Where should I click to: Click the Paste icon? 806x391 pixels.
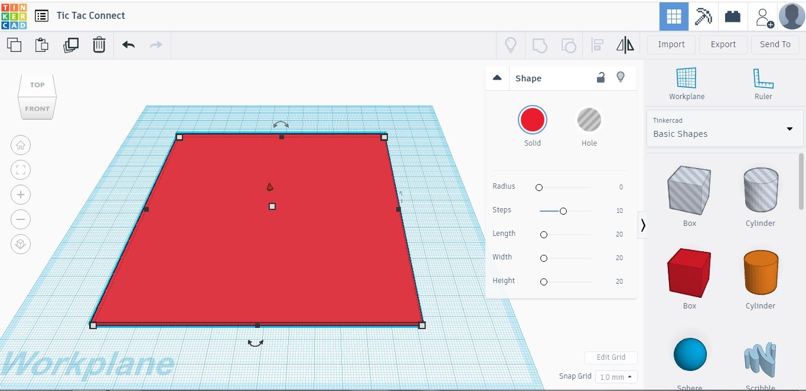click(41, 45)
